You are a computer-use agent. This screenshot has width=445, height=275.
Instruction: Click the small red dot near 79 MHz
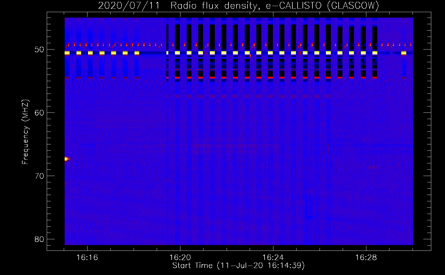pyautogui.click(x=409, y=231)
